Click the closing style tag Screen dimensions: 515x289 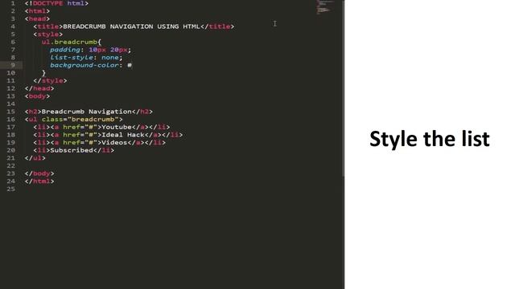pyautogui.click(x=50, y=80)
